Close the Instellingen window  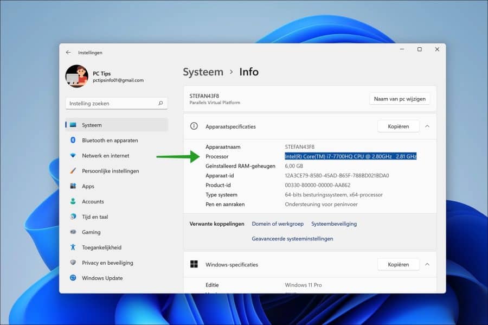click(437, 49)
